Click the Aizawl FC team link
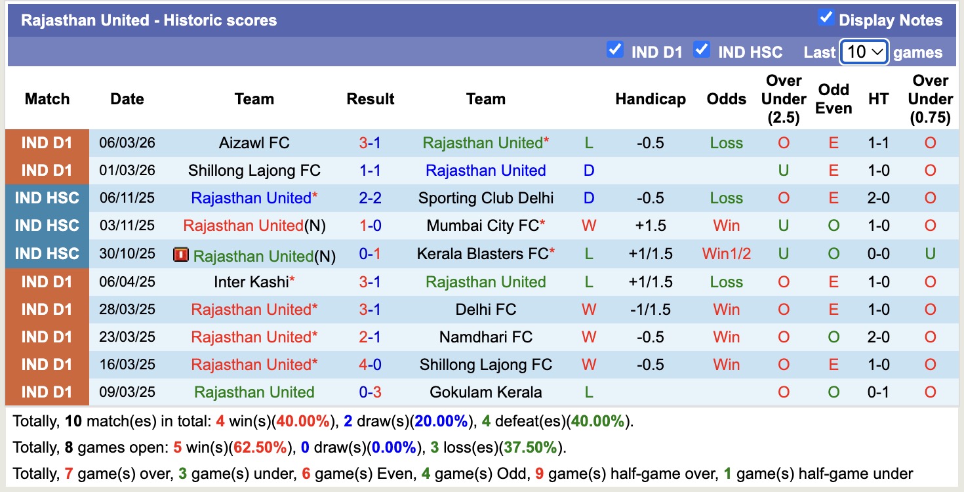The height and width of the screenshot is (492, 964). click(x=254, y=142)
